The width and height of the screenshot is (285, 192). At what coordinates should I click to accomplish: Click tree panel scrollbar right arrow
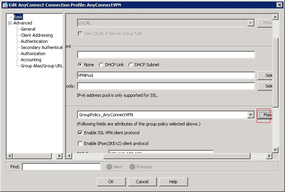tap(59, 156)
